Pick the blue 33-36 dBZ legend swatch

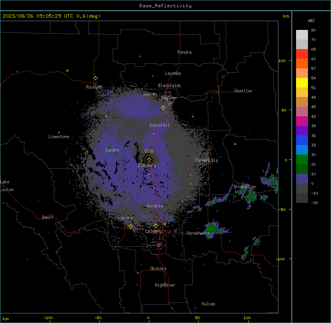click(x=302, y=140)
